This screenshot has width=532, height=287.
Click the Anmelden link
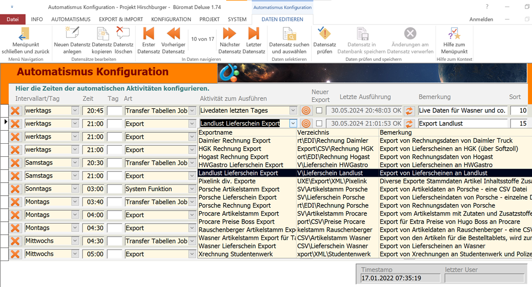pos(481,19)
